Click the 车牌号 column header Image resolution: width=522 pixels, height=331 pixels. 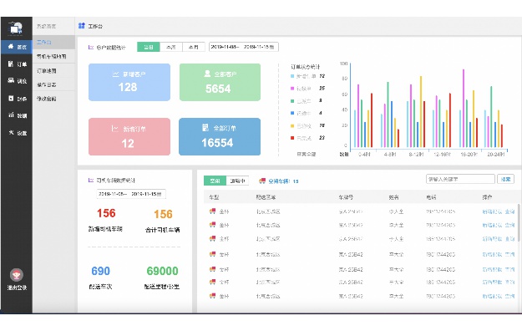pos(346,197)
